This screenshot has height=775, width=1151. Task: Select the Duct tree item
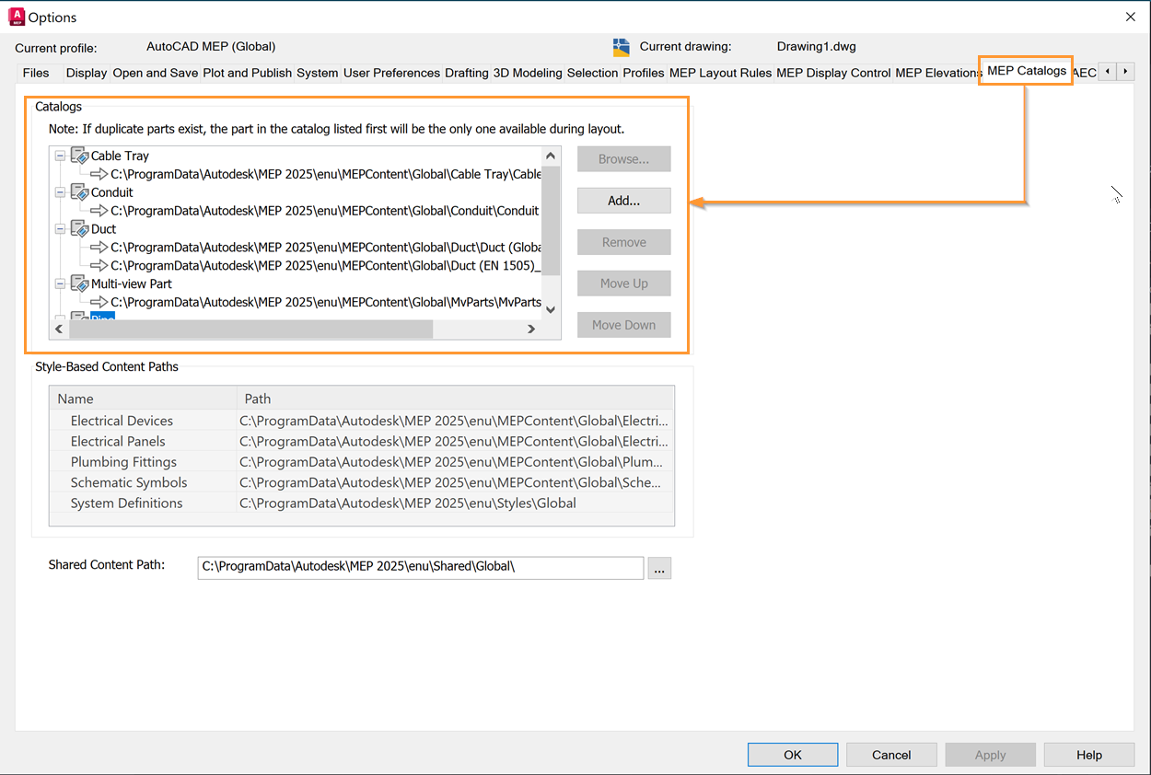tap(104, 228)
